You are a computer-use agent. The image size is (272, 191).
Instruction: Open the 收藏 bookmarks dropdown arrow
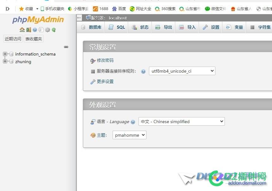pos(37,9)
